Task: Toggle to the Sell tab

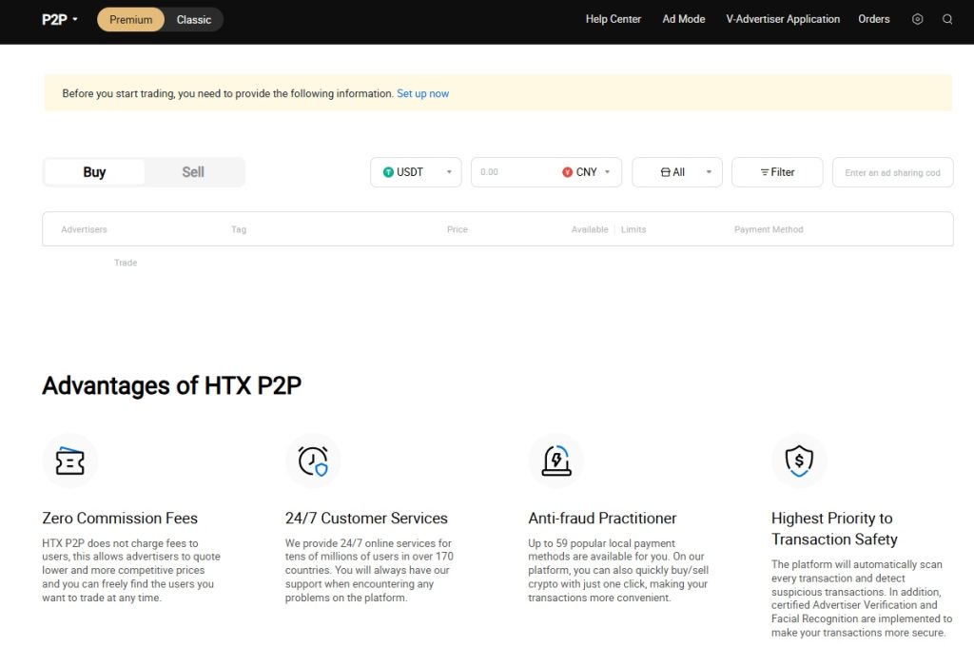Action: click(193, 171)
